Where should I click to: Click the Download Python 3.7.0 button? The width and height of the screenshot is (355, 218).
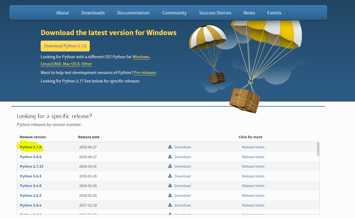pos(65,46)
